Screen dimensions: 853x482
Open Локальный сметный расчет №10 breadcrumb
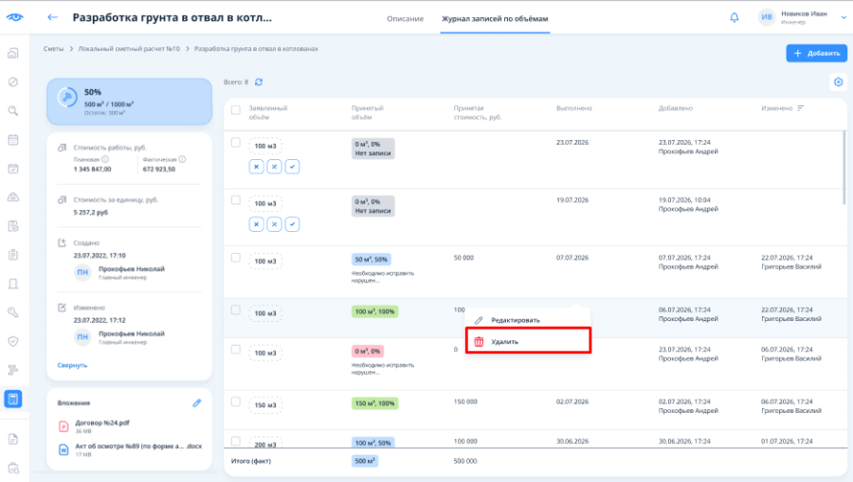(129, 49)
